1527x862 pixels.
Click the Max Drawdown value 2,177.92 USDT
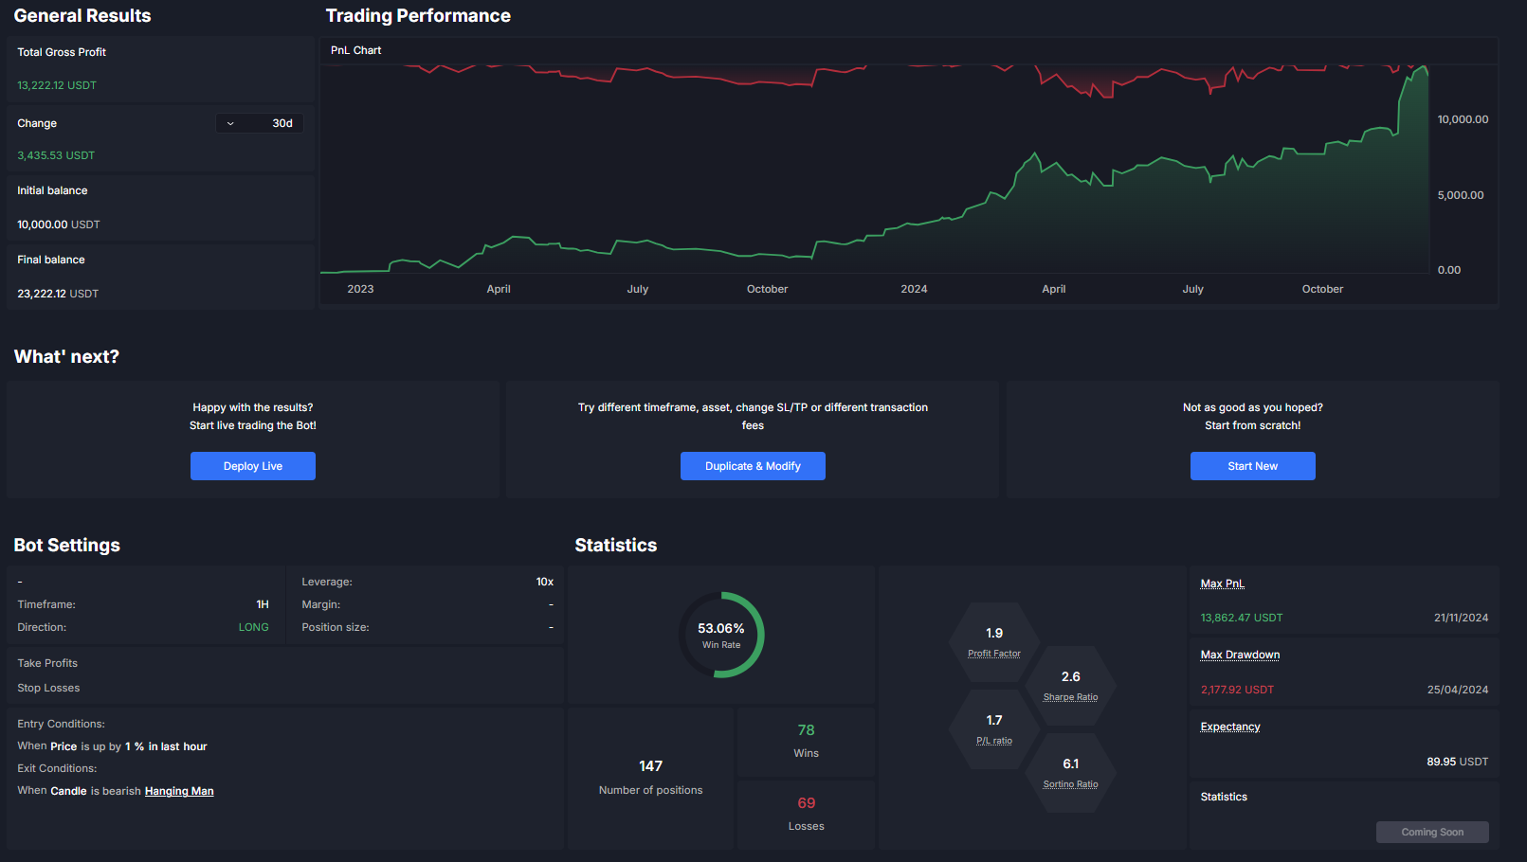tap(1237, 690)
